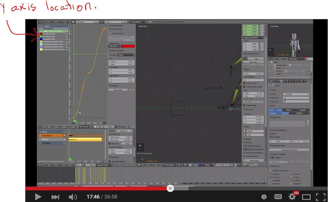The image size is (328, 202).
Task: Click the New Layer button
Action: click(x=253, y=62)
